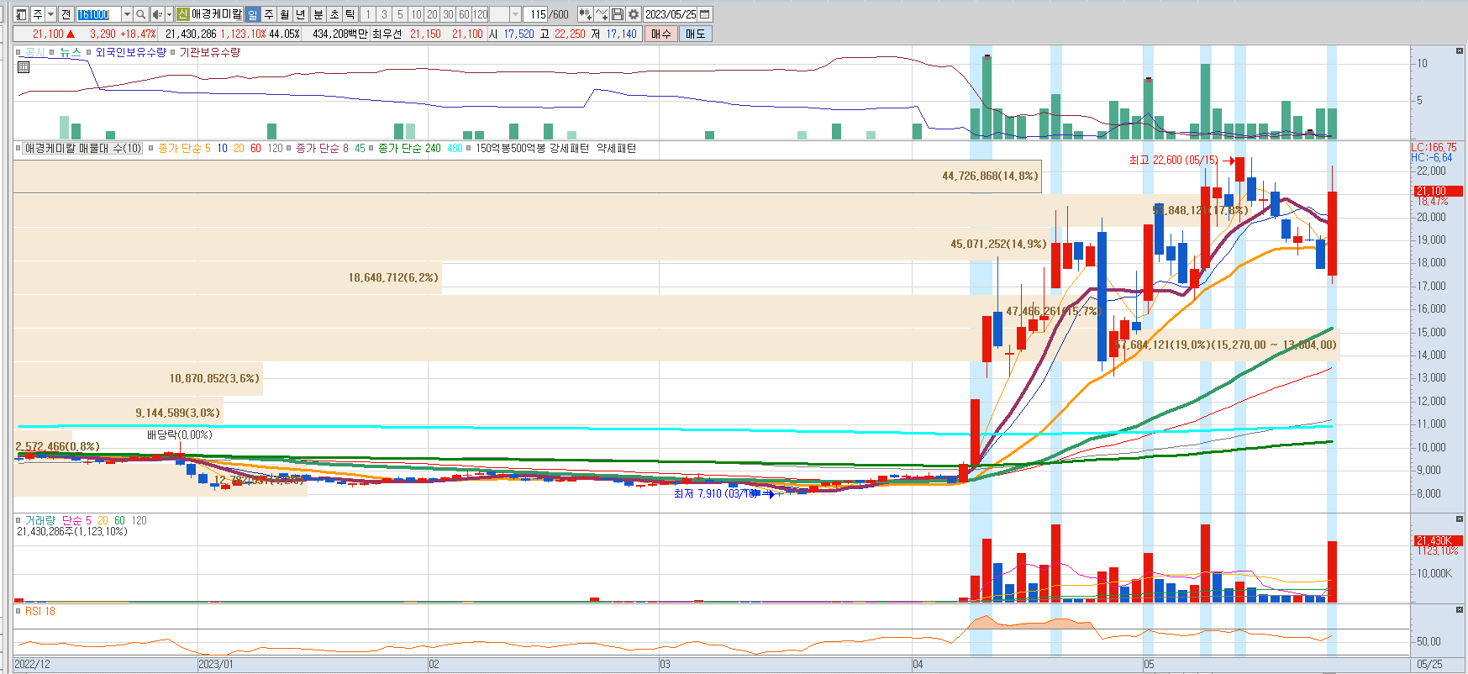
Task: Expand the speaker options dropdown arrow
Action: pyautogui.click(x=169, y=14)
